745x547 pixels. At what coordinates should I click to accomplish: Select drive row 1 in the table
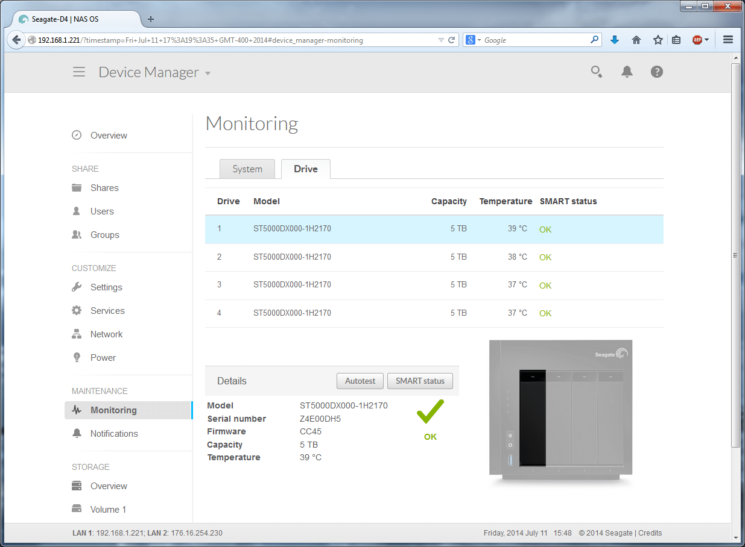434,230
